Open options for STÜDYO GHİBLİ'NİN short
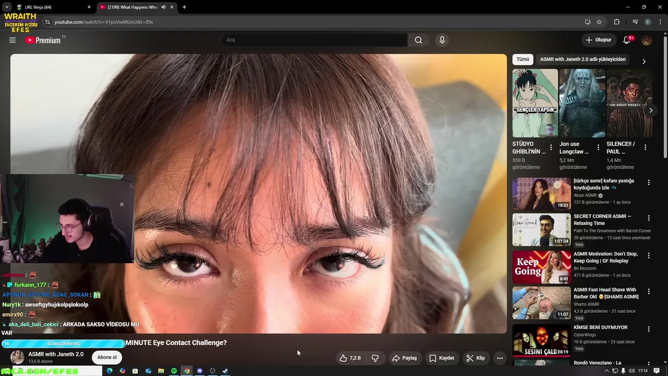Screen dimensions: 668x376 pos(551,148)
